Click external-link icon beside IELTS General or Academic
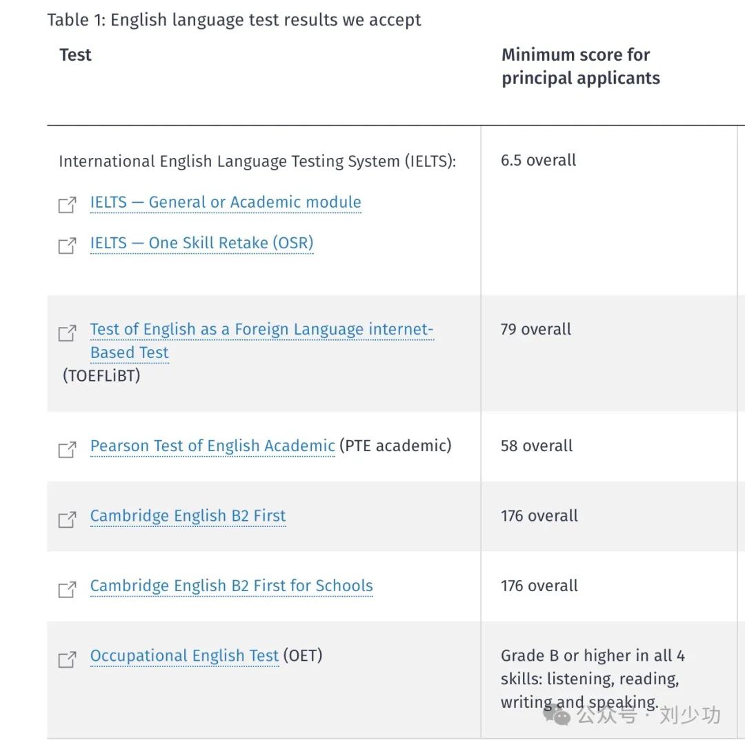 67,204
